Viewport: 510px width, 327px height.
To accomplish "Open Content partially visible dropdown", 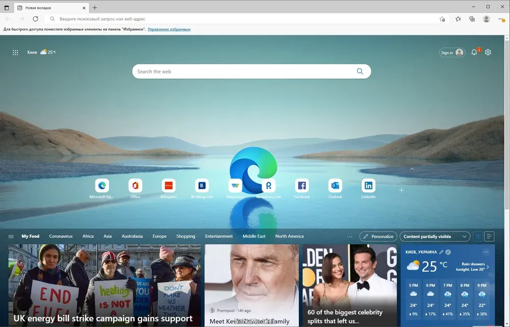I will tap(435, 237).
